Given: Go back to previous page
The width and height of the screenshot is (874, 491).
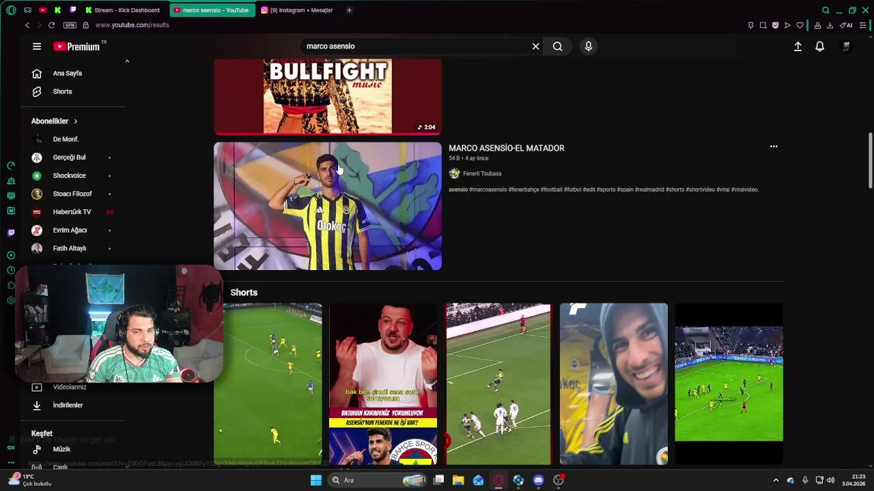Looking at the screenshot, I should pos(27,25).
